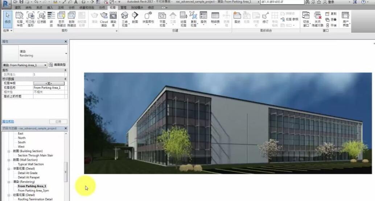The height and width of the screenshot is (201, 375).
Task: Open the Architecture (建筑) ribbon tab
Action: 17,8
